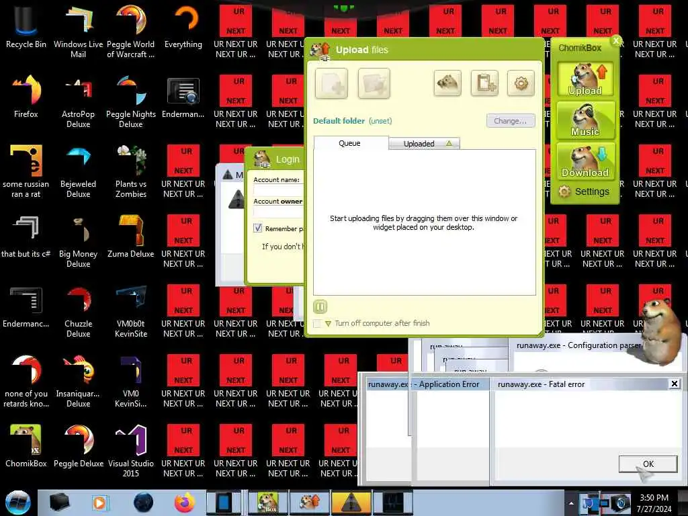Show hidden system tray icons
Viewport: 688px width, 516px height.
571,503
